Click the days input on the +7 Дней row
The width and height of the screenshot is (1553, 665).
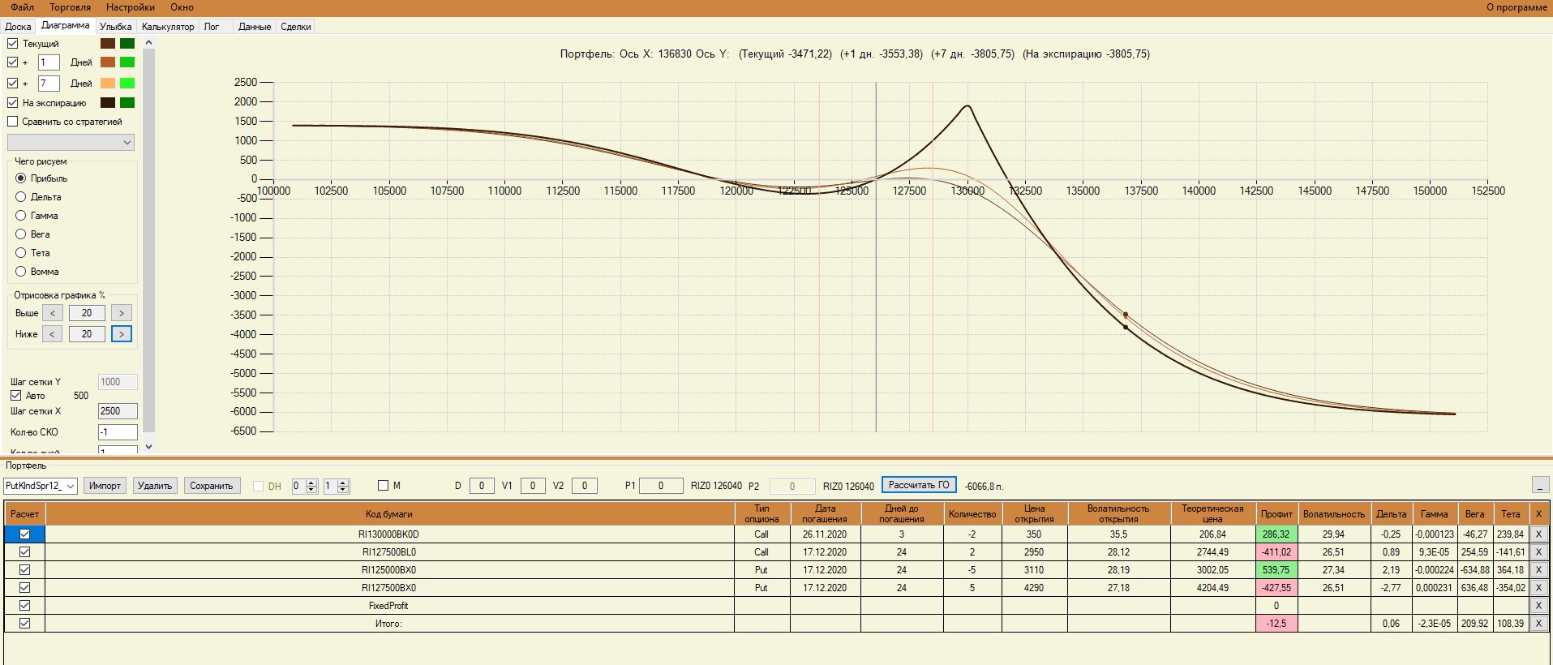coord(49,83)
